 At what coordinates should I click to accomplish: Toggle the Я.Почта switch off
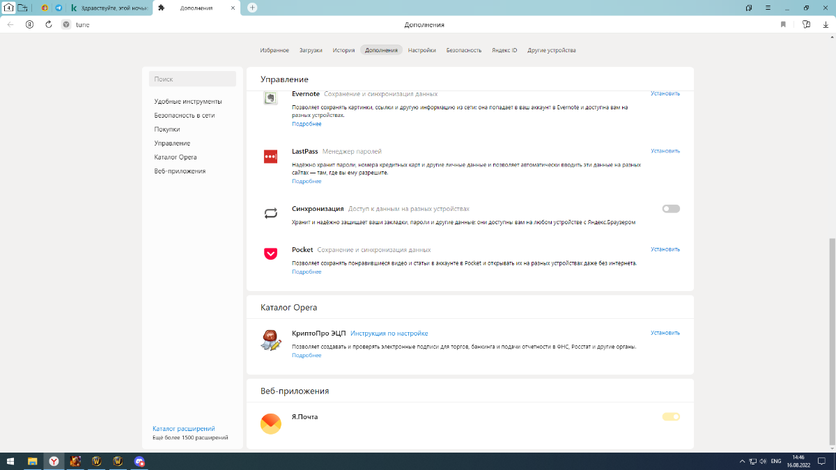[x=671, y=417]
